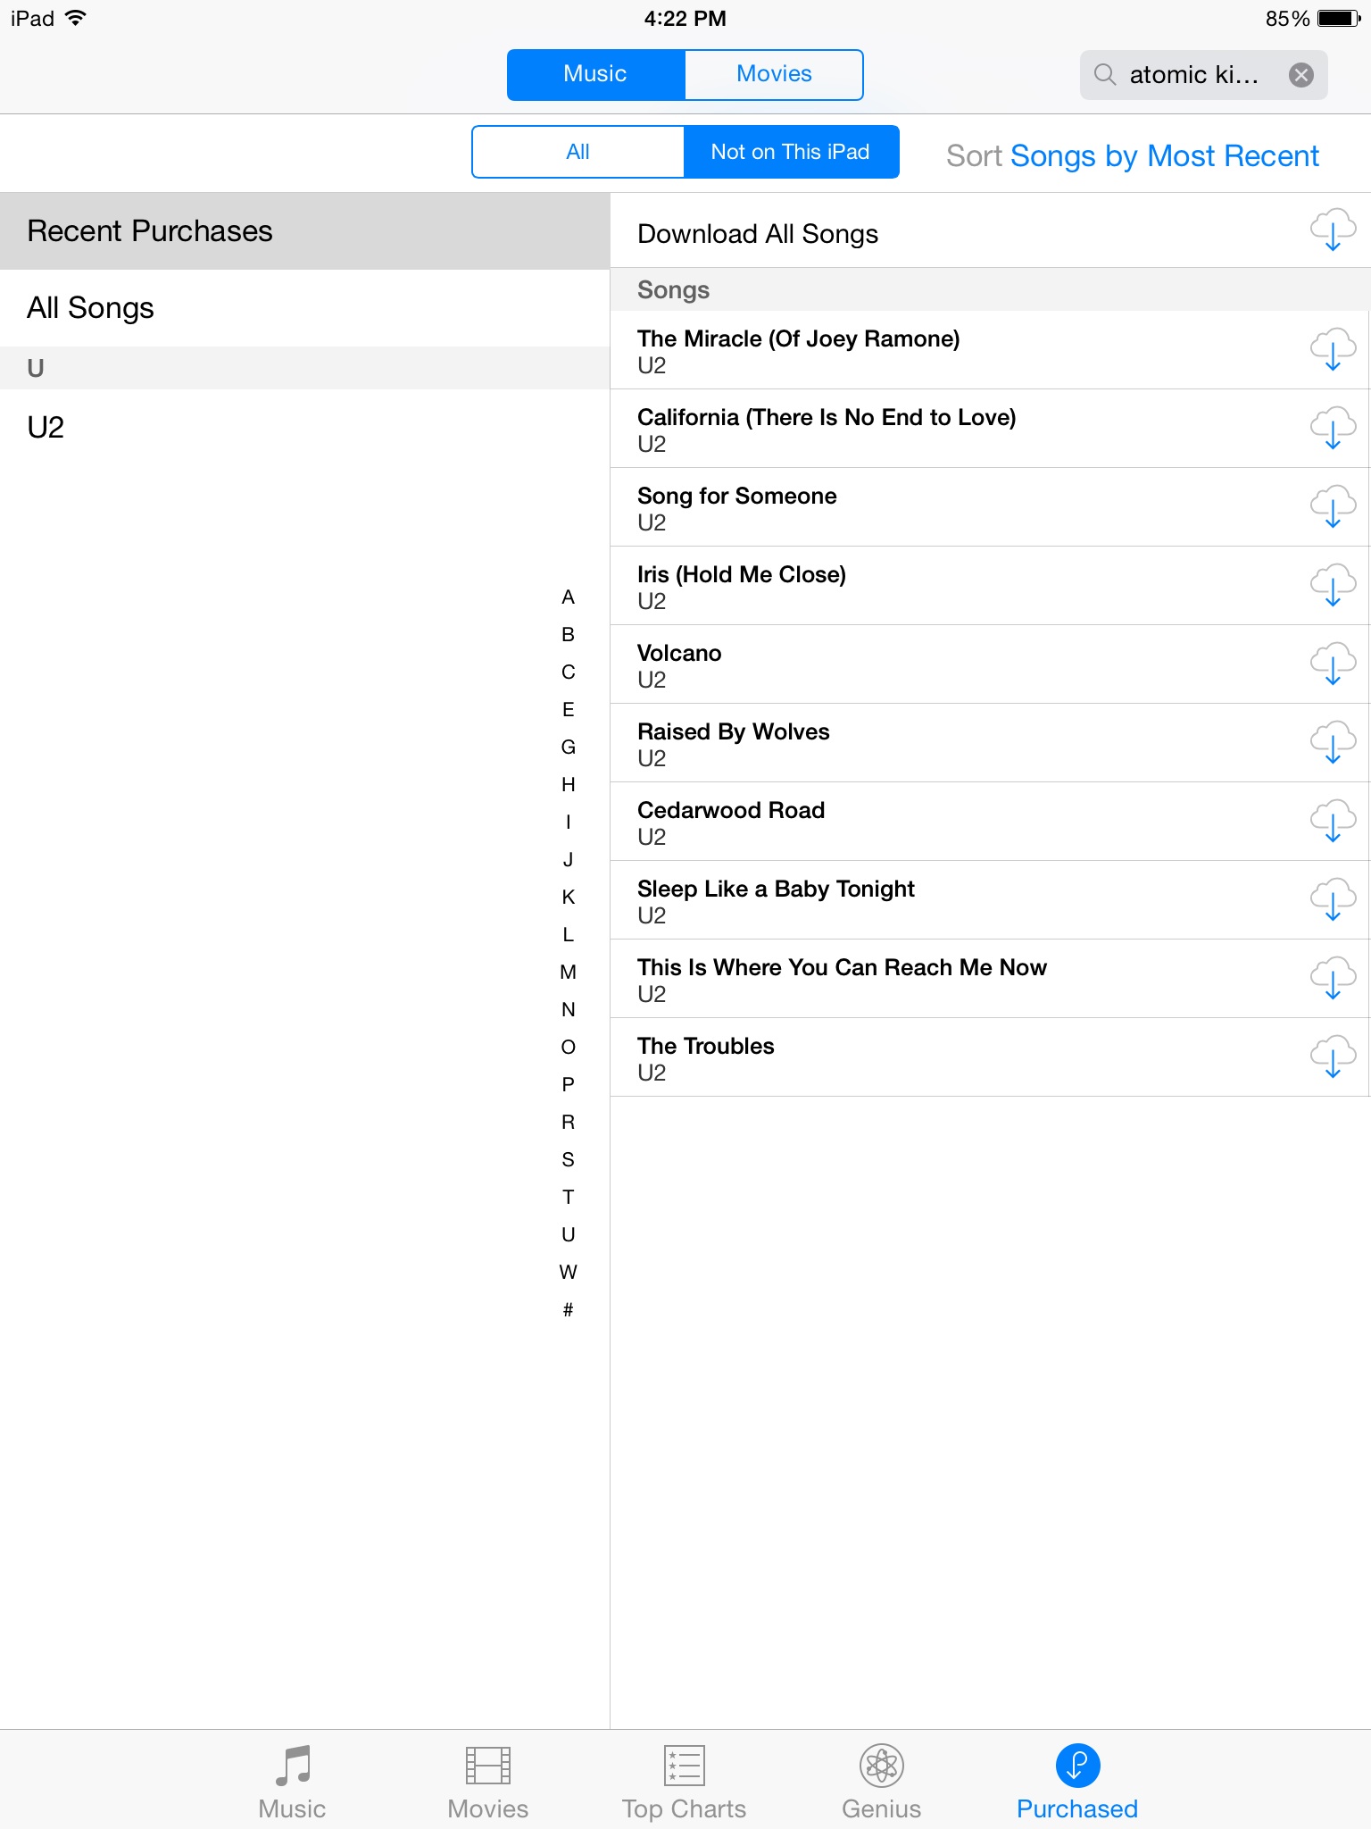Tap cloud icon beside Download All Songs
This screenshot has height=1829, width=1371.
pos(1332,231)
